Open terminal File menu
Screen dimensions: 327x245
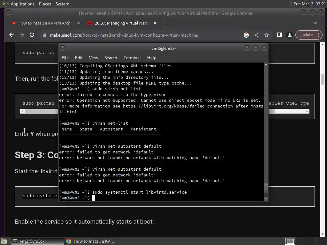click(x=65, y=58)
